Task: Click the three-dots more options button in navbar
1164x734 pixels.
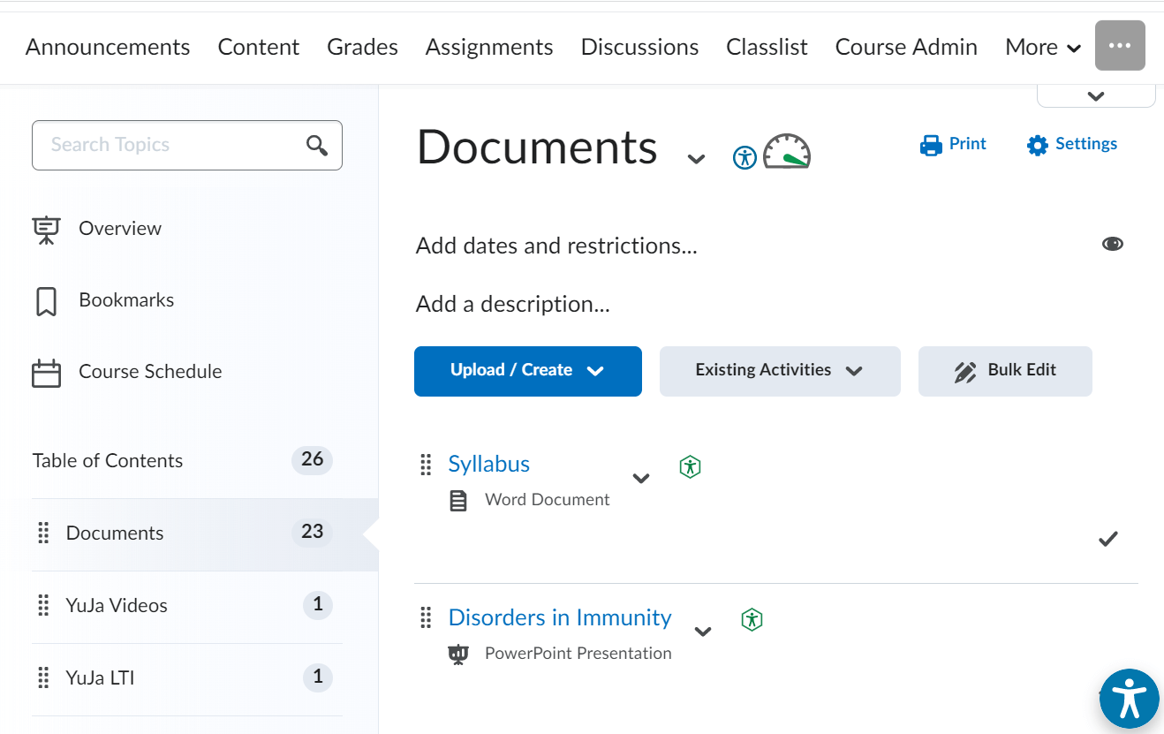Action: pos(1120,45)
